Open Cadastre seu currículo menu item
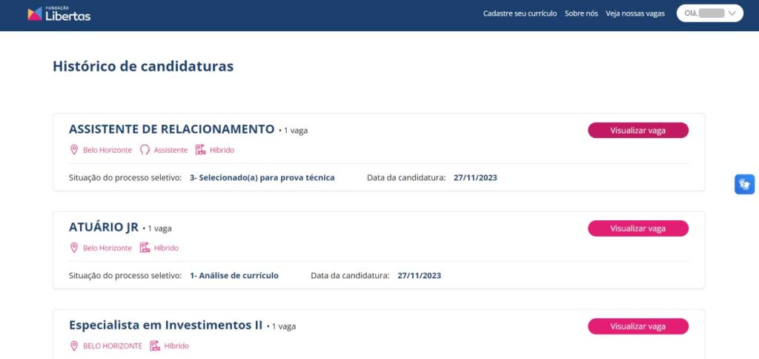Screen dimensions: 759x359 520,13
